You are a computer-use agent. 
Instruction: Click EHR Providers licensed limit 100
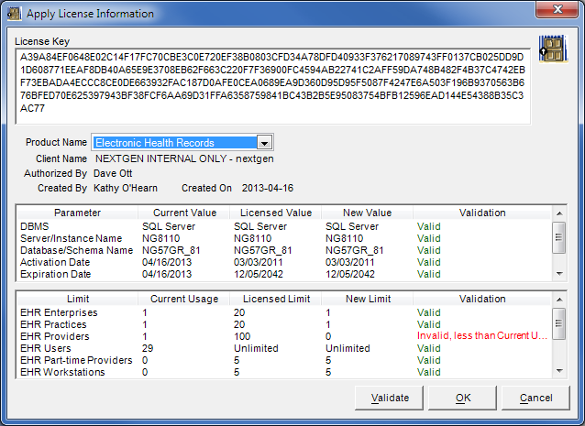click(242, 336)
